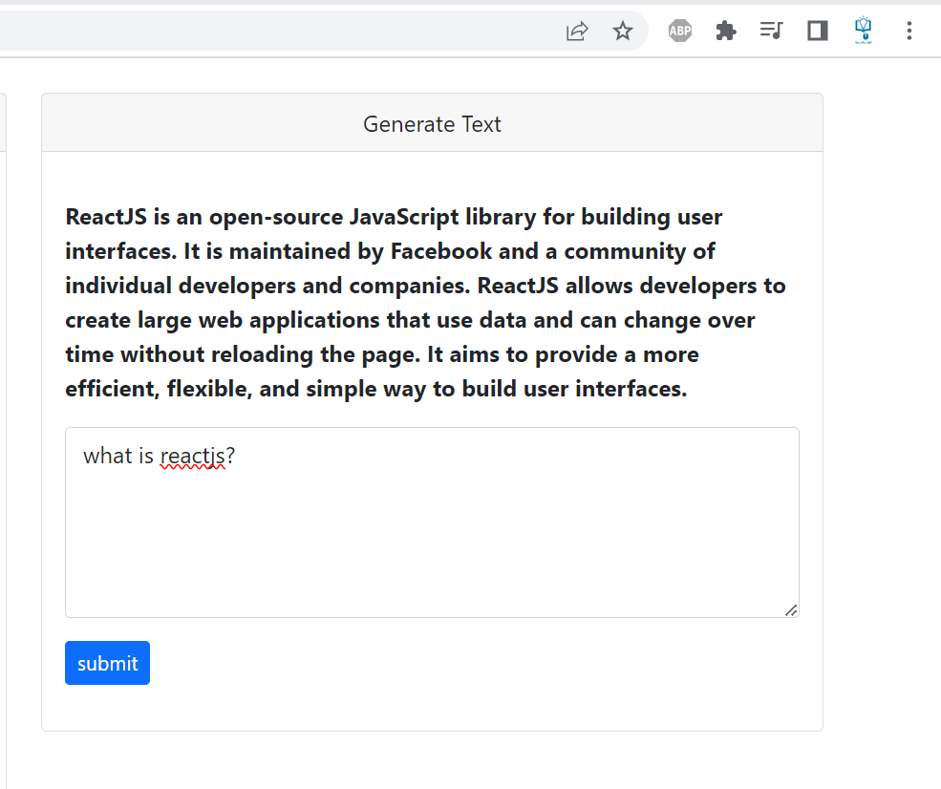The width and height of the screenshot is (941, 789).
Task: Click the share page icon
Action: [x=577, y=31]
